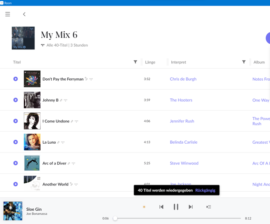Go back with the left arrow
The height and width of the screenshot is (224, 270).
24,14
